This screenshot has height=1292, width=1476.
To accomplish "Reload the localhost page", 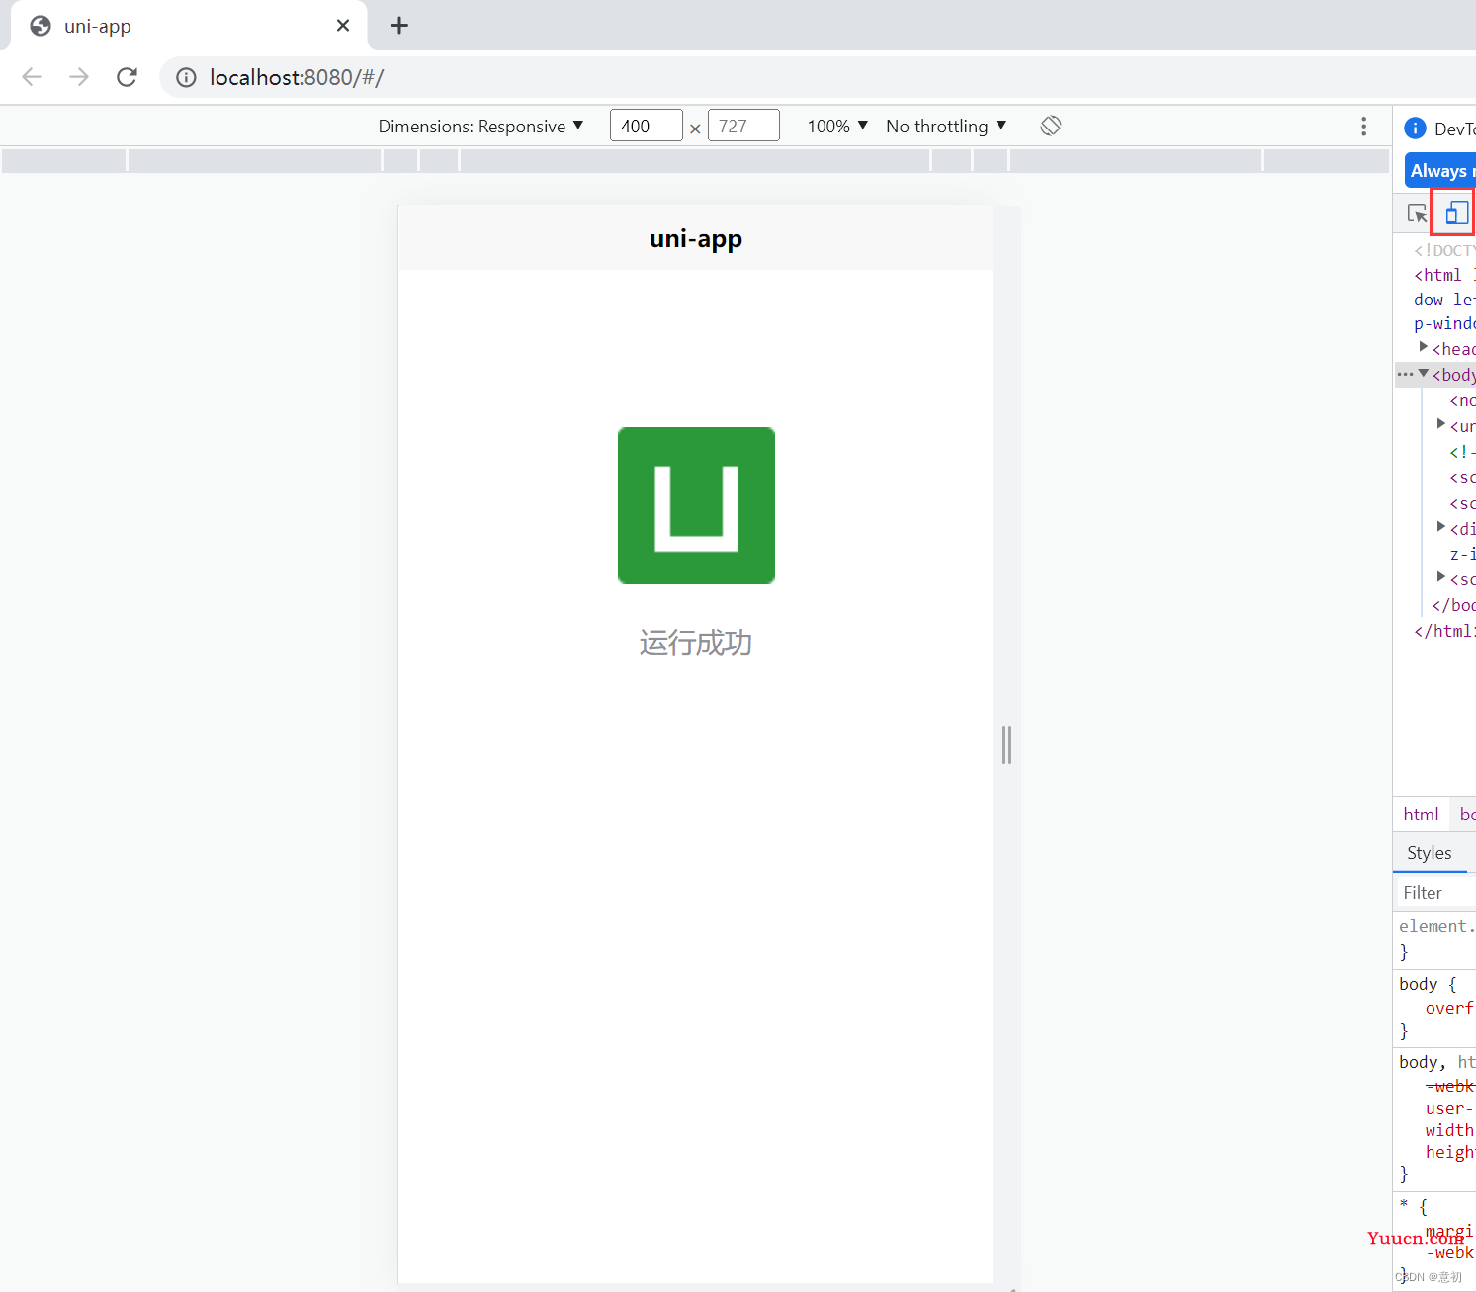I will (x=127, y=77).
